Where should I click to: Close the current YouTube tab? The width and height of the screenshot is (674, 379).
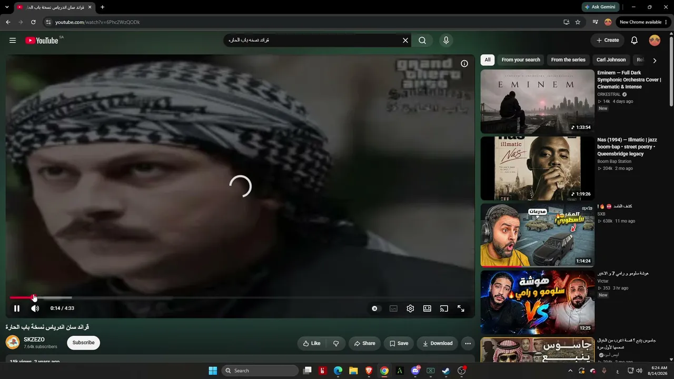pos(90,7)
